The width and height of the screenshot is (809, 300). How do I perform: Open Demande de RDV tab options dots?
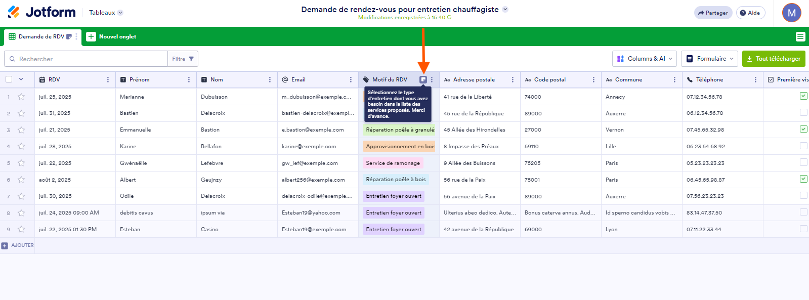point(76,36)
